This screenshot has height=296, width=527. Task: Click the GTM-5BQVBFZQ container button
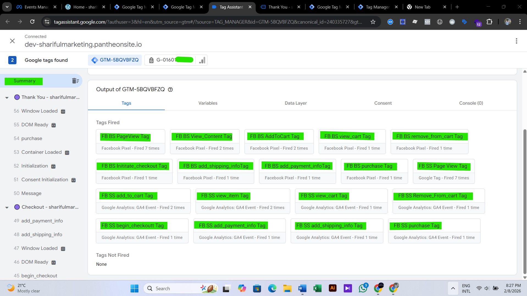[x=115, y=60]
